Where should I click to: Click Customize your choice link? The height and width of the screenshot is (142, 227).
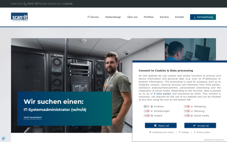[163, 132]
